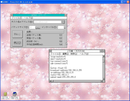Viewport: 130px width, 101px height.
Task: Click the line large-packets=6
Action: pos(58,57)
